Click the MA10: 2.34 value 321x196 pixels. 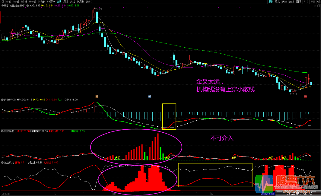[x=47, y=6]
